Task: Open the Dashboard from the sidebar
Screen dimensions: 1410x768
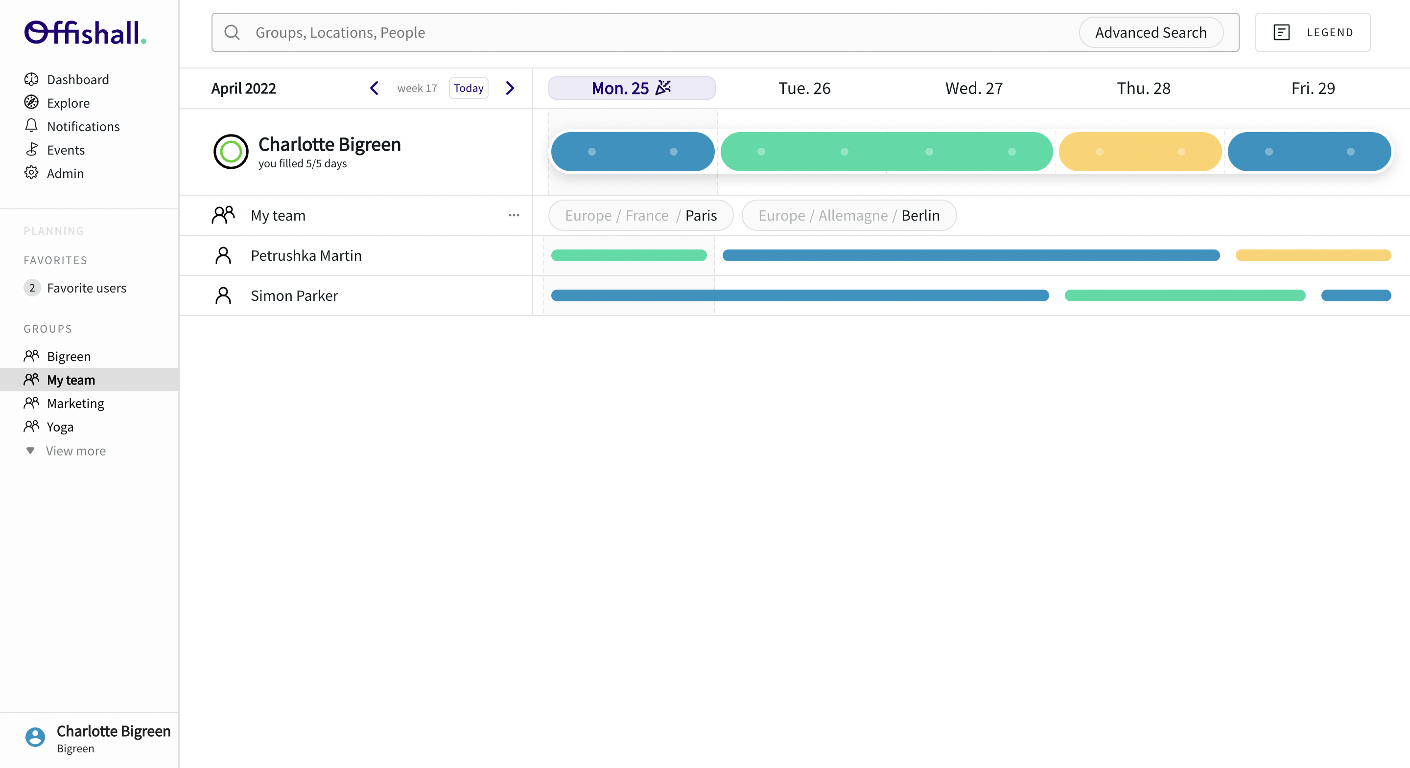Action: (32, 79)
